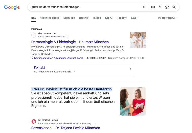Open Dermatologie & Phlebologie - Hautarzt München link
Image resolution: width=192 pixels, height=133 pixels.
coord(70,42)
